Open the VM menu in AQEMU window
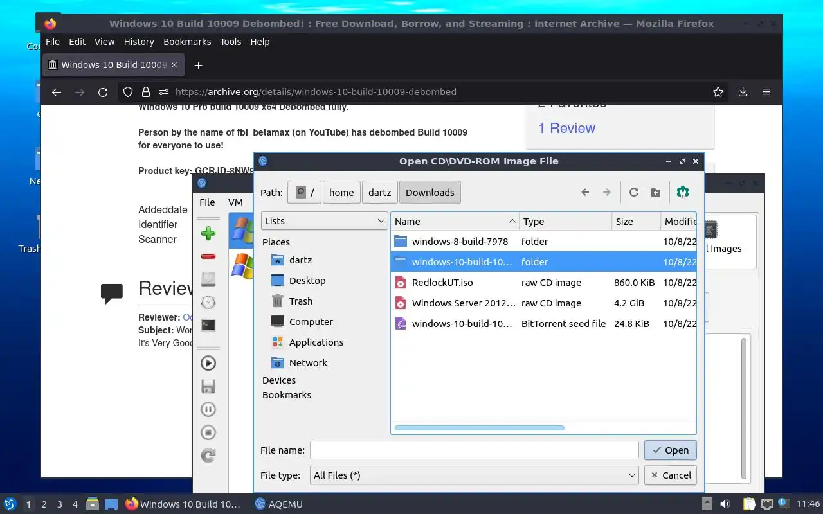The image size is (823, 514). tap(235, 202)
